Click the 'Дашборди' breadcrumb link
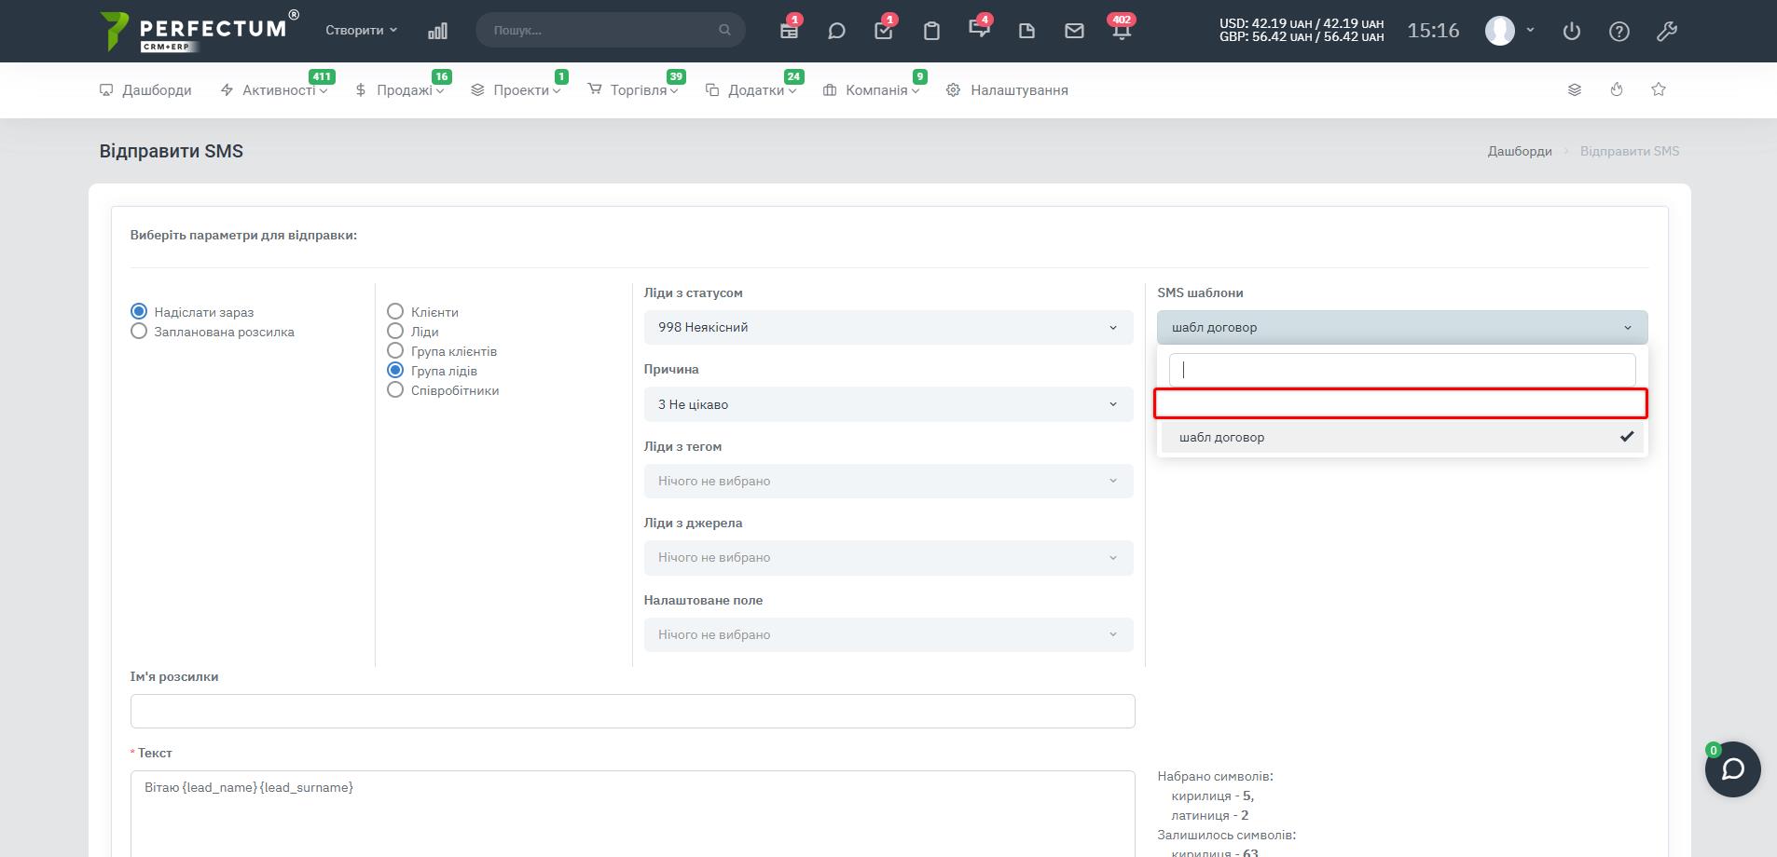This screenshot has height=857, width=1777. pyautogui.click(x=1519, y=151)
